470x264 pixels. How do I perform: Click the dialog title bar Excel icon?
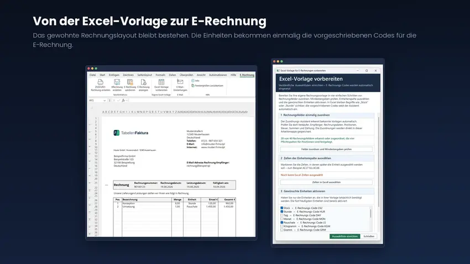(278, 71)
